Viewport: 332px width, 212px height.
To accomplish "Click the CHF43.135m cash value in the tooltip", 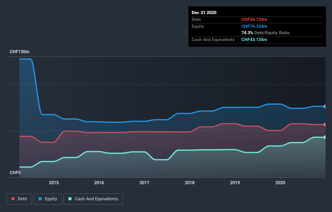I will [x=254, y=39].
